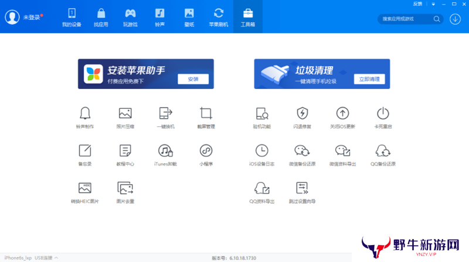The width and height of the screenshot is (469, 262).
Task: Click the 反馈 feedback link
Action: pyautogui.click(x=417, y=4)
